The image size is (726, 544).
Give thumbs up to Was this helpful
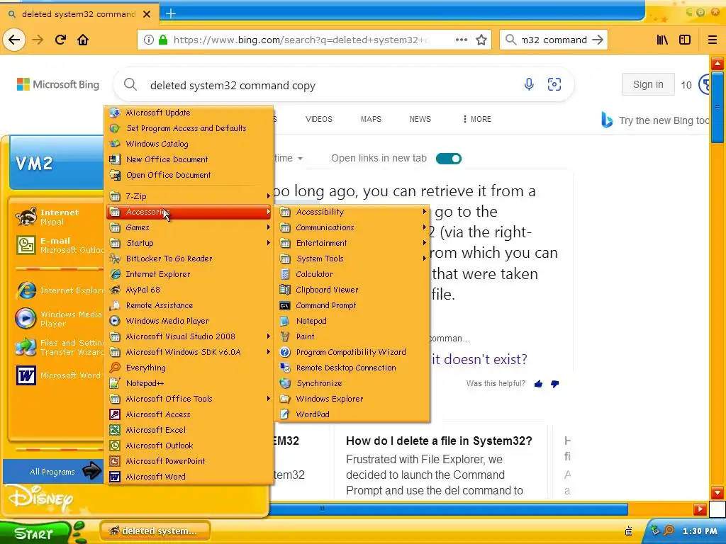pos(538,384)
